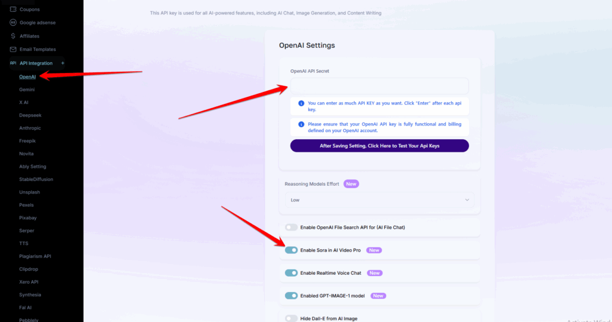Click the info icon beside billing notice
The height and width of the screenshot is (322, 612).
click(301, 124)
